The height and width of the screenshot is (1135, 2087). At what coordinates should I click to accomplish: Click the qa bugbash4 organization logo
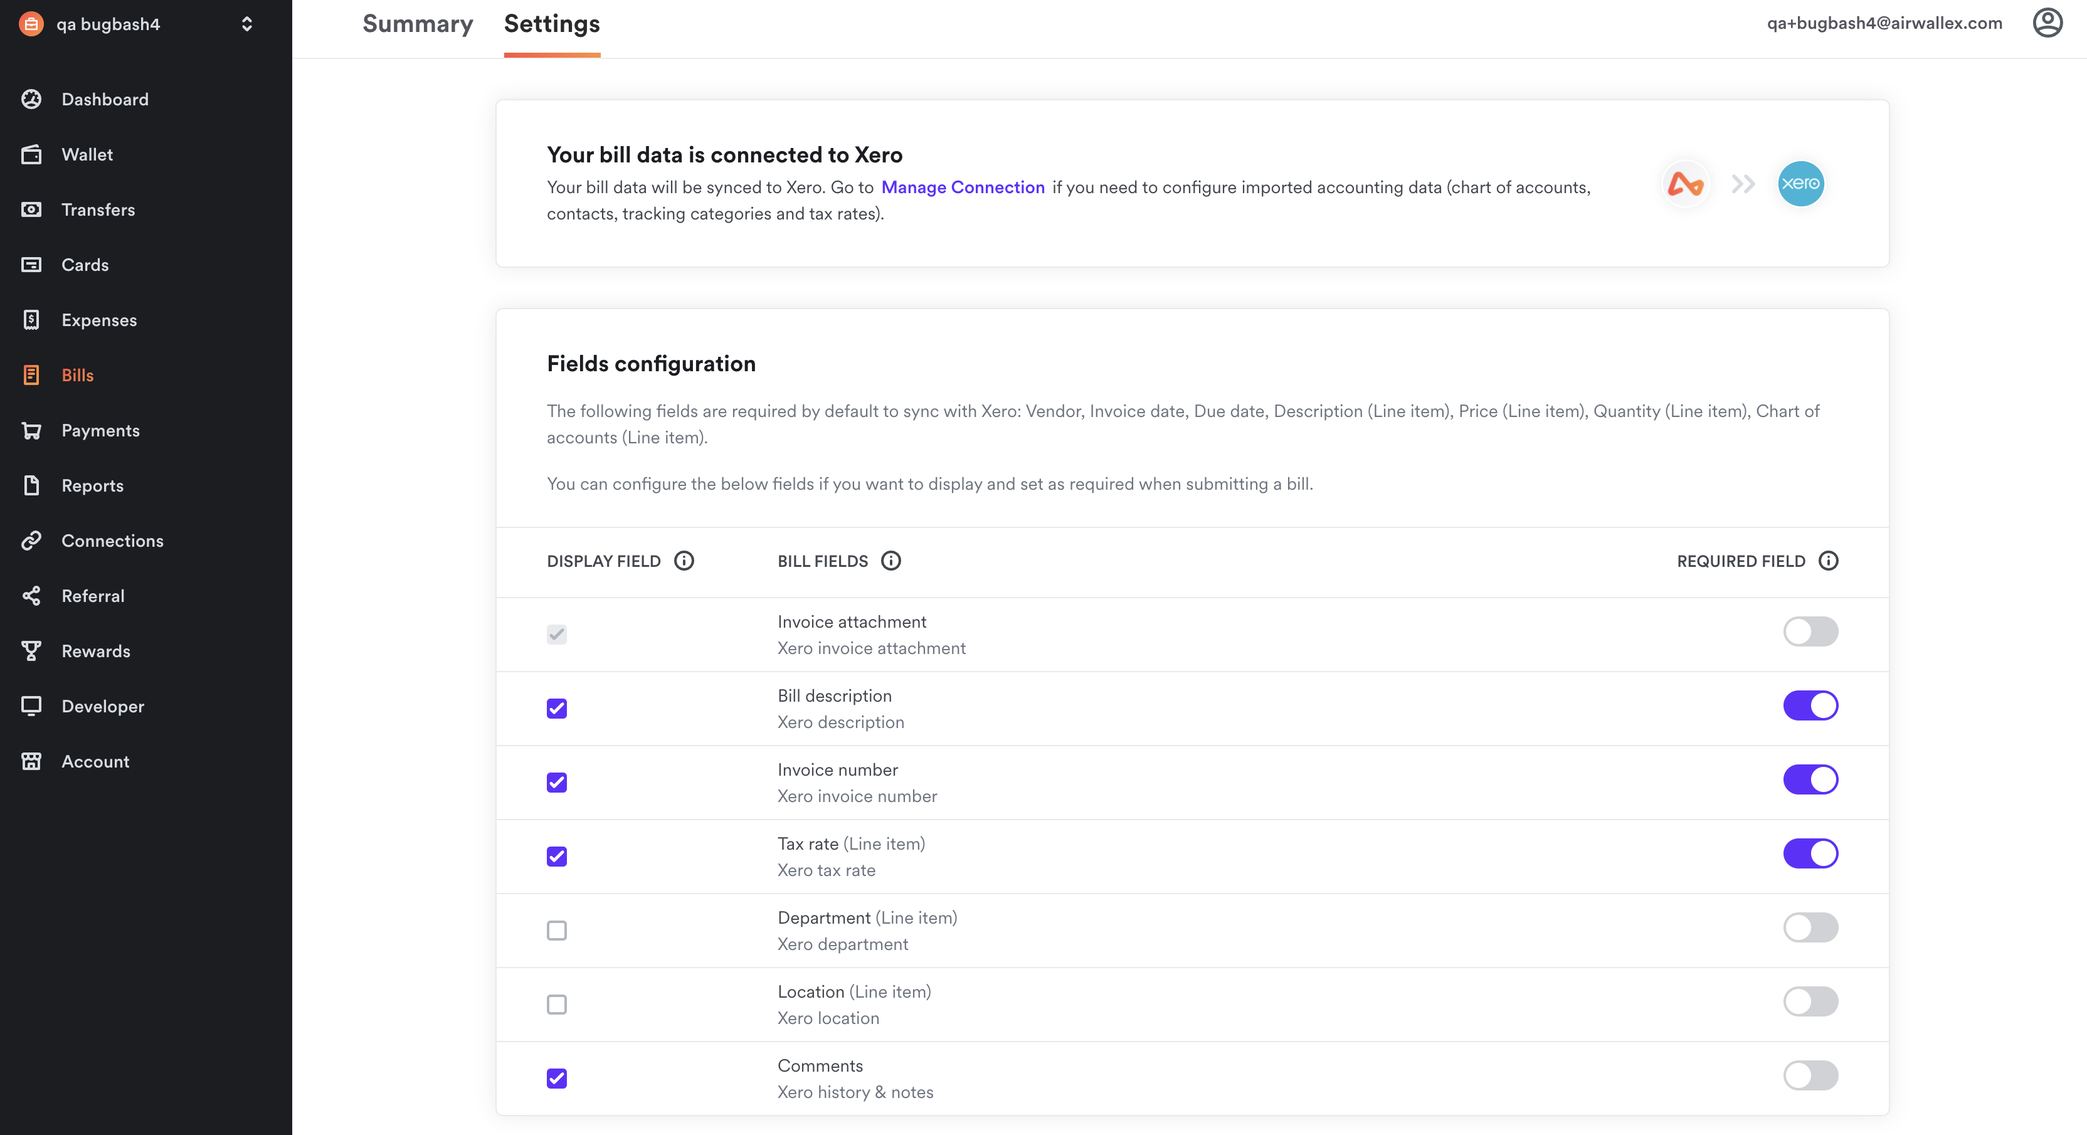[x=31, y=23]
